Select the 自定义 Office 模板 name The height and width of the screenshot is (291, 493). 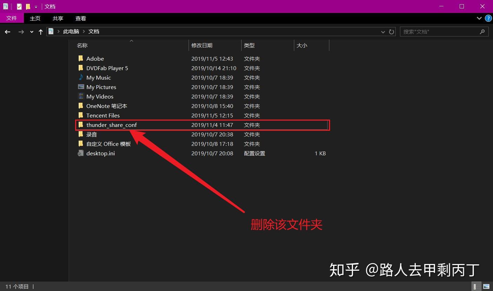pos(109,144)
